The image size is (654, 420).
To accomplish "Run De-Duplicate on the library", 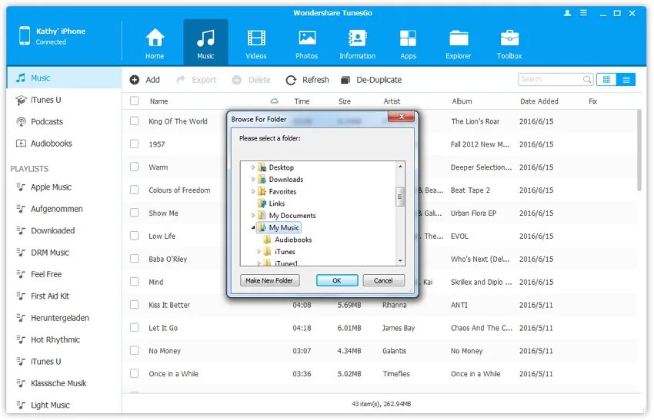I will (x=371, y=80).
